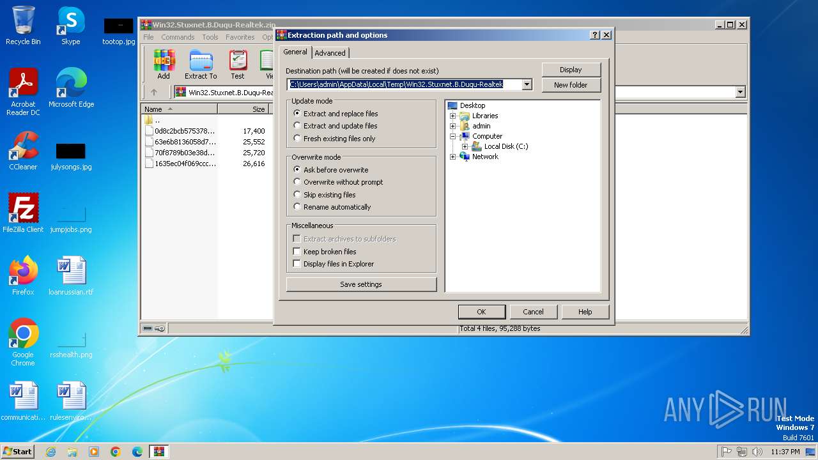Open Internet Explorer from the taskbar
The height and width of the screenshot is (460, 818).
50,452
